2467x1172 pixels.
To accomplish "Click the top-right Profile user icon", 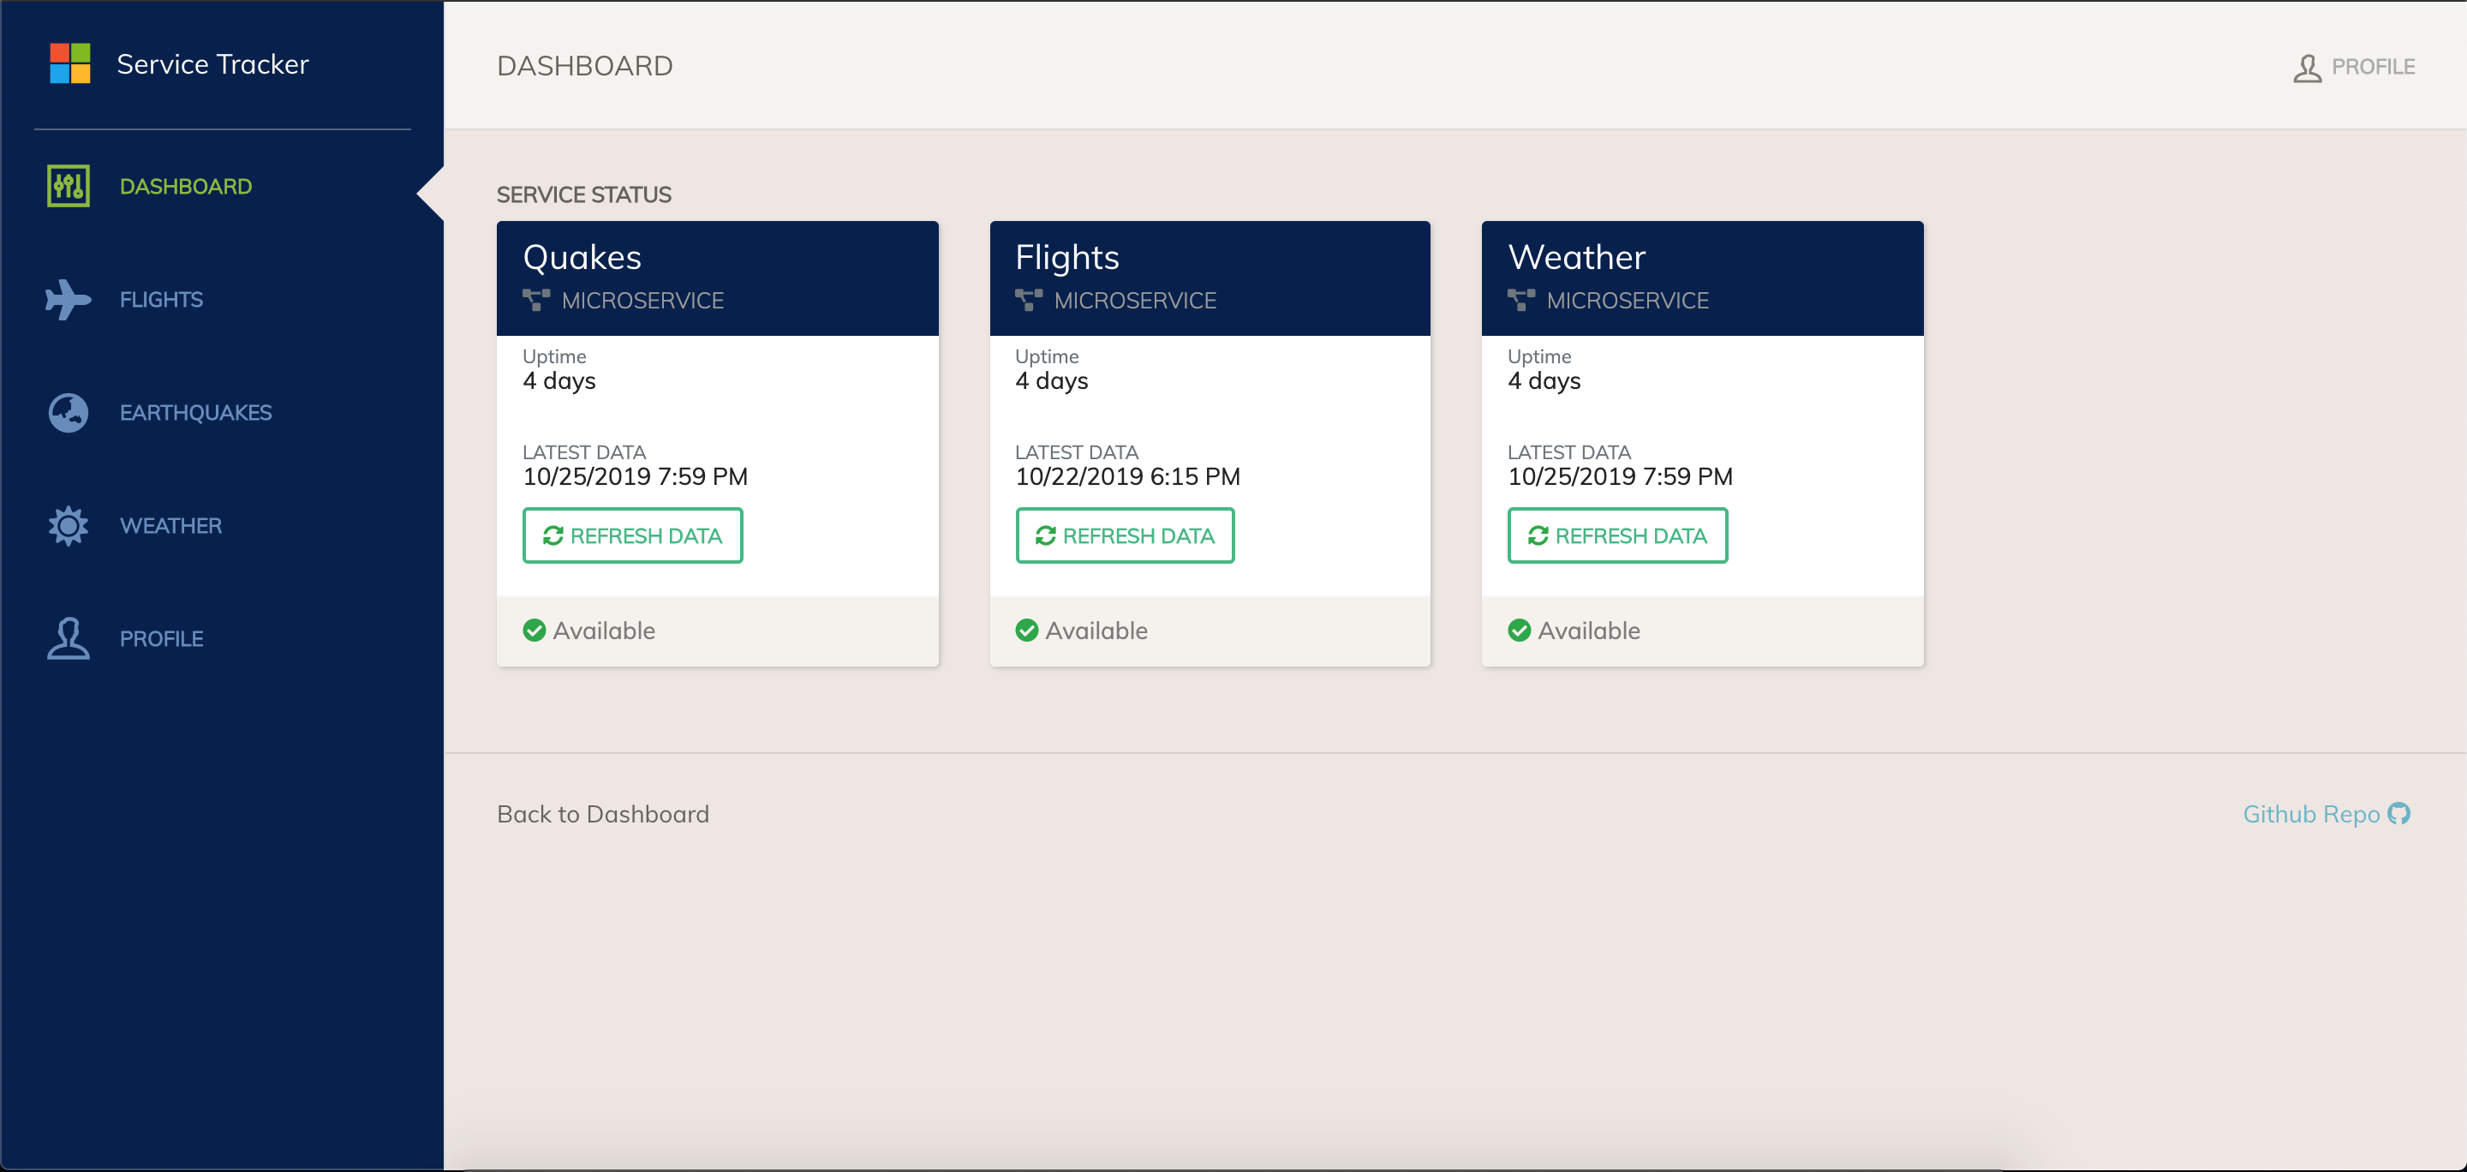I will (x=2307, y=67).
